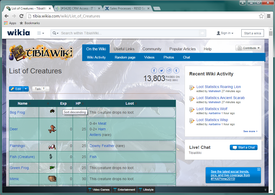Open the Green Frog link
275x195 pixels.
[19, 168]
